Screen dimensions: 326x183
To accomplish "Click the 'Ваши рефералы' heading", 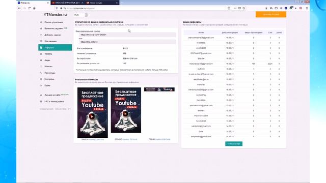I will coord(192,22).
